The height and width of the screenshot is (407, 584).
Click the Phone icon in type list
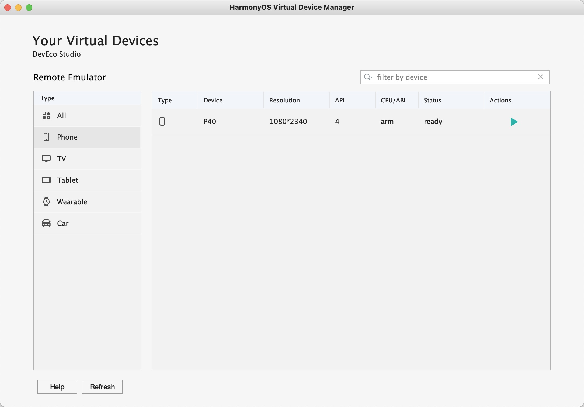point(46,137)
